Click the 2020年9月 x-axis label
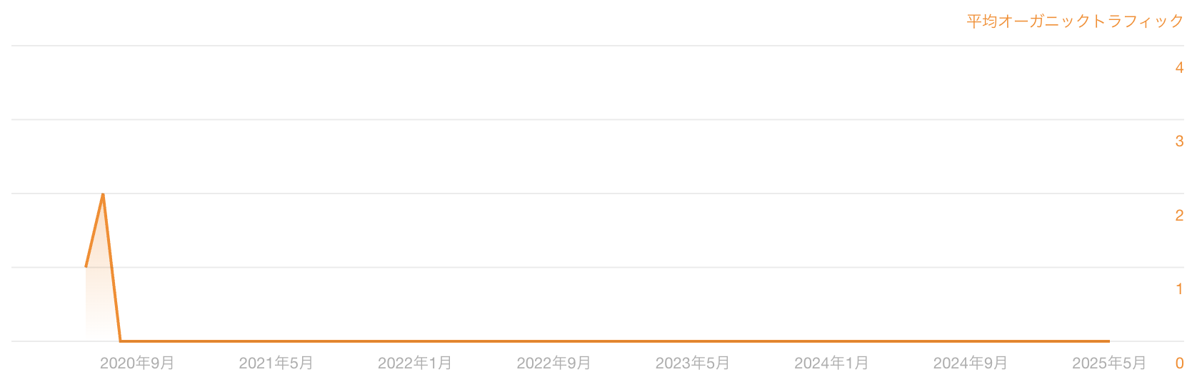 (x=137, y=363)
